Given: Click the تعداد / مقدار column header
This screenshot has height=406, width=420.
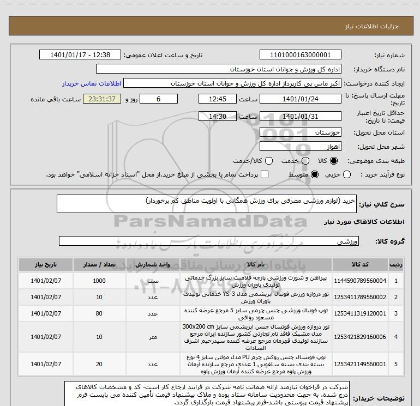Looking at the screenshot, I should point(99,265).
